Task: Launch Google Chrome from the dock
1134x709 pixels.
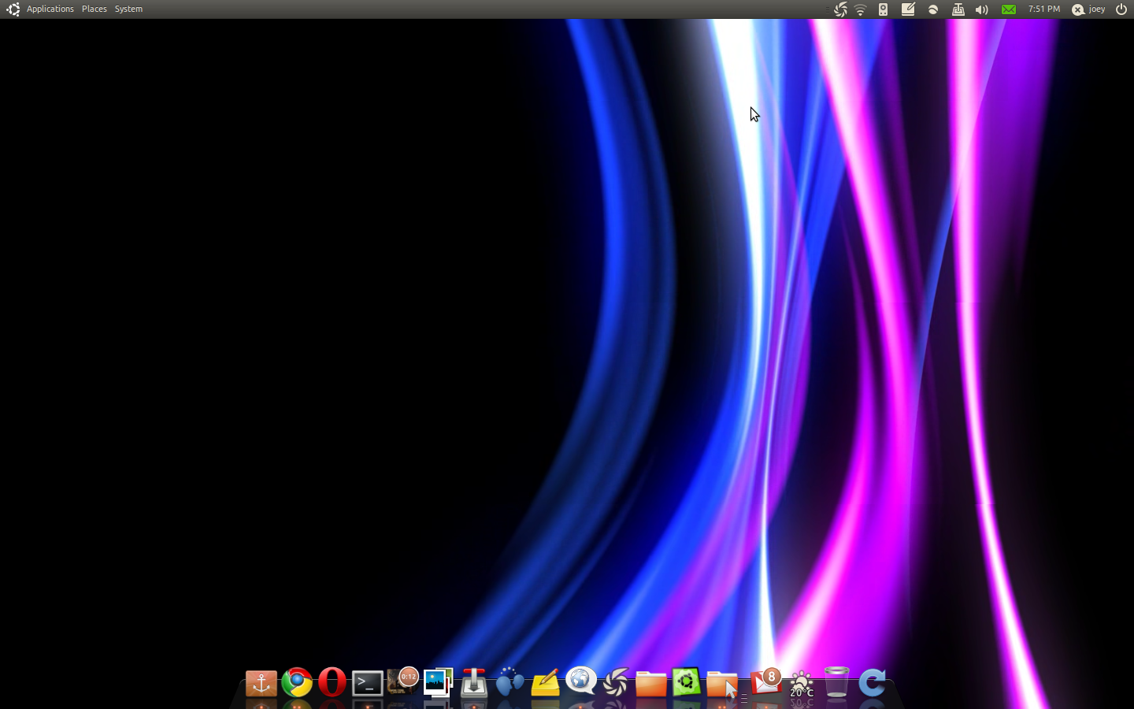Action: 297,682
